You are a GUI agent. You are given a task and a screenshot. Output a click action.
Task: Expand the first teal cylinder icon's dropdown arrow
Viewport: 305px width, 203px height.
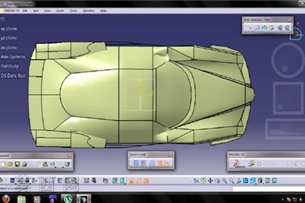[118, 184]
